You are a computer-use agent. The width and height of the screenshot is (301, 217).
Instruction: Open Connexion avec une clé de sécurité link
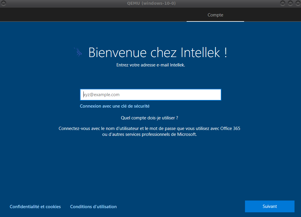coord(115,106)
